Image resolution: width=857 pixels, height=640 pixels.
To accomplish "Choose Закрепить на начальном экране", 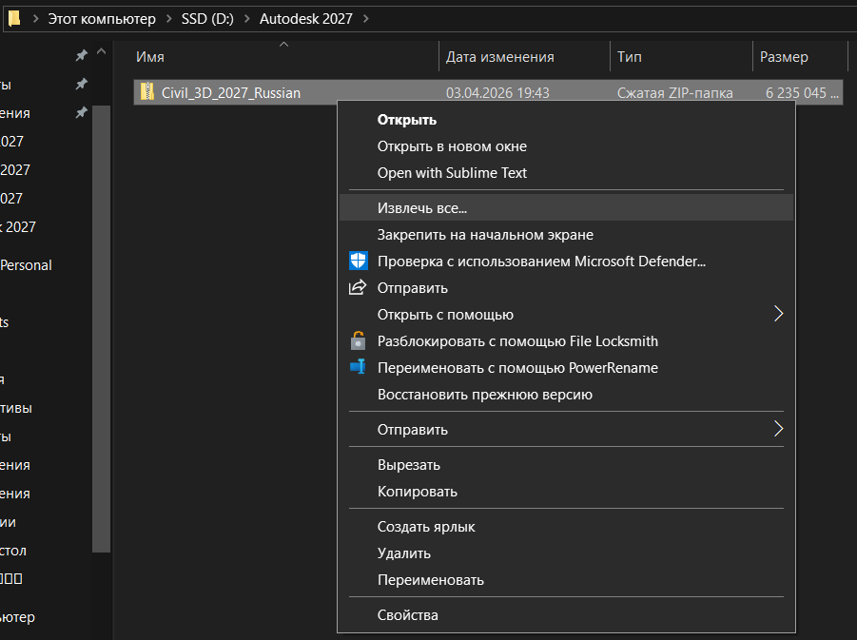I will point(485,235).
